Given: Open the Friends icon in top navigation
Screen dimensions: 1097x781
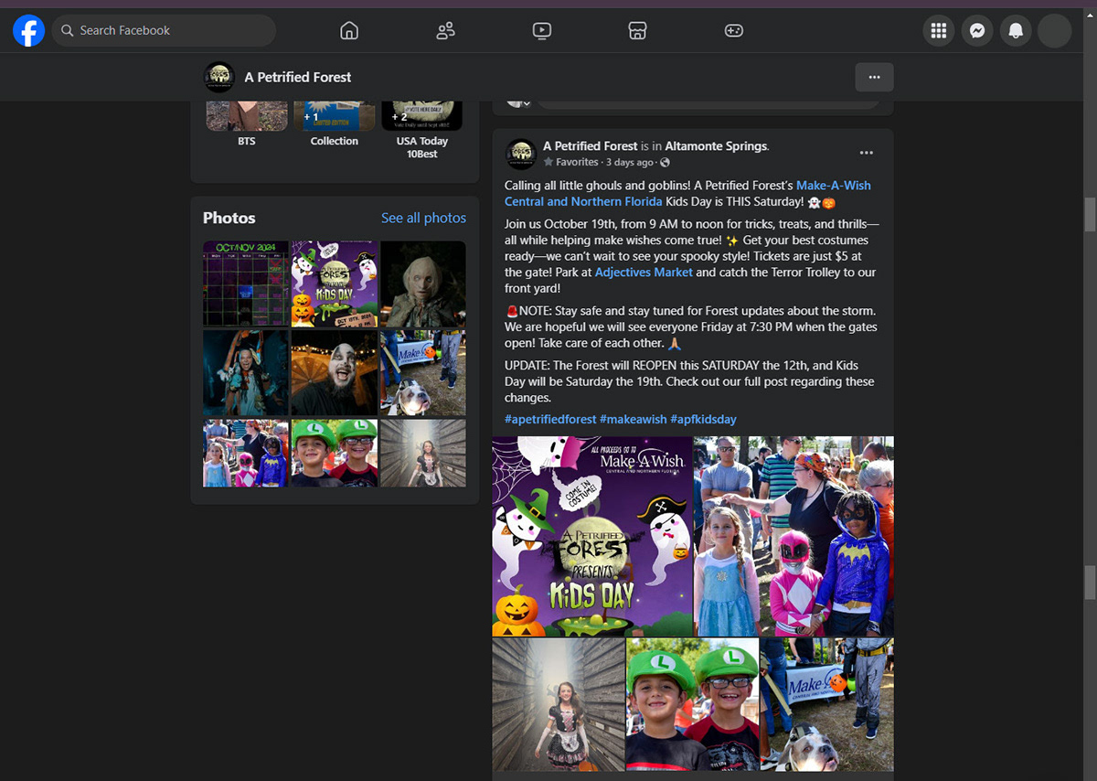Looking at the screenshot, I should coord(445,30).
